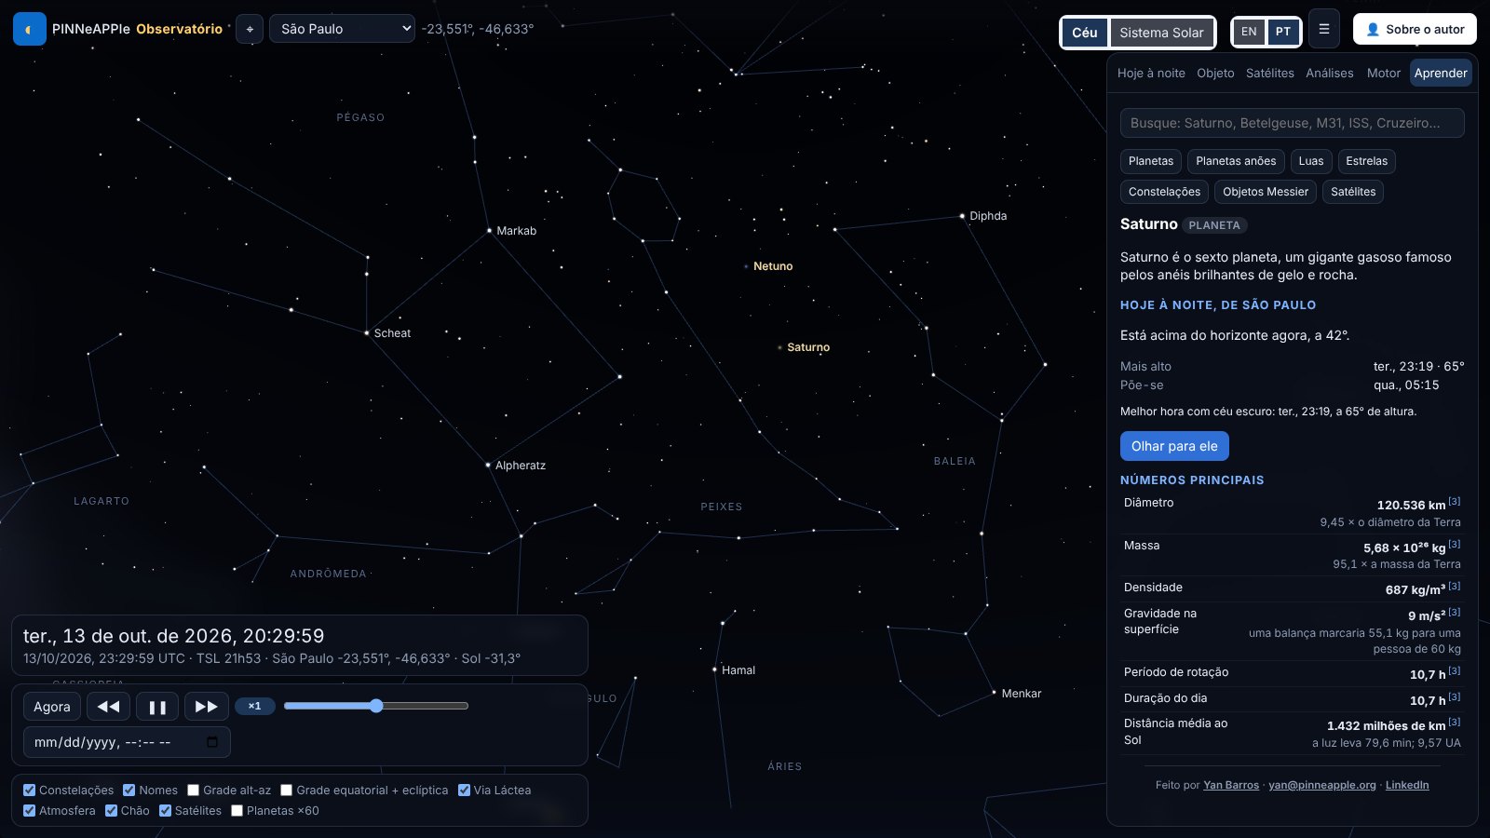The width and height of the screenshot is (1490, 838).
Task: Use the geolocation button beside the city selector
Action: tap(250, 29)
